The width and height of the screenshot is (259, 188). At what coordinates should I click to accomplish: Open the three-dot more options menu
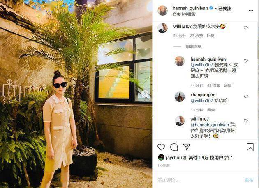coord(251,11)
